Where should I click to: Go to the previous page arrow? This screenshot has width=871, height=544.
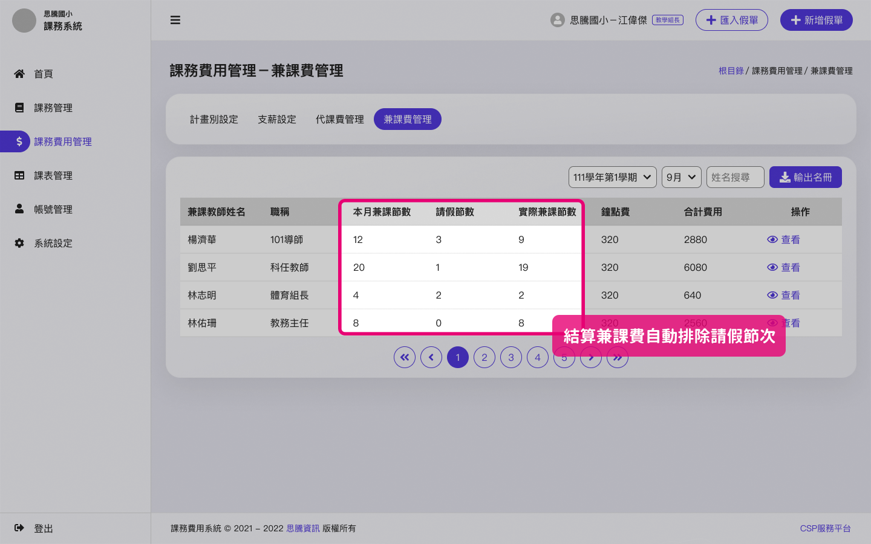click(431, 357)
